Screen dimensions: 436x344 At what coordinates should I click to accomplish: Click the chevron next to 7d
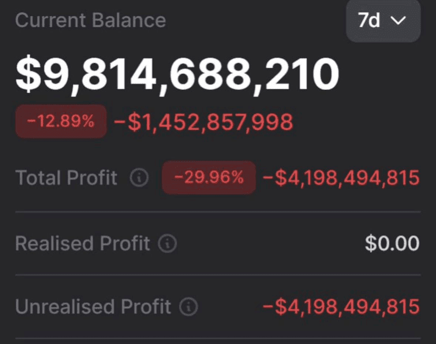coord(398,20)
